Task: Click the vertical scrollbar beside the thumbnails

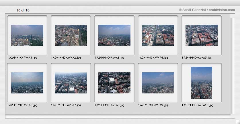Action: pos(233,66)
